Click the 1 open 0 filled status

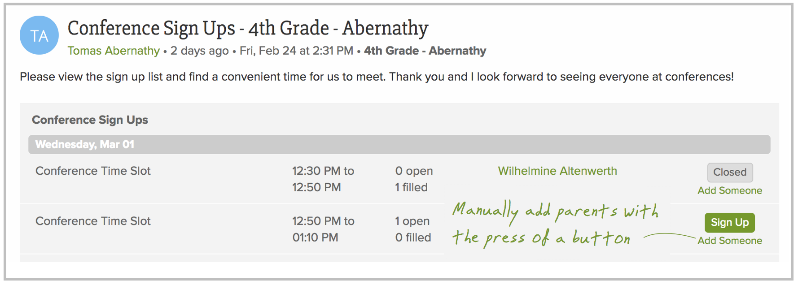pyautogui.click(x=413, y=229)
